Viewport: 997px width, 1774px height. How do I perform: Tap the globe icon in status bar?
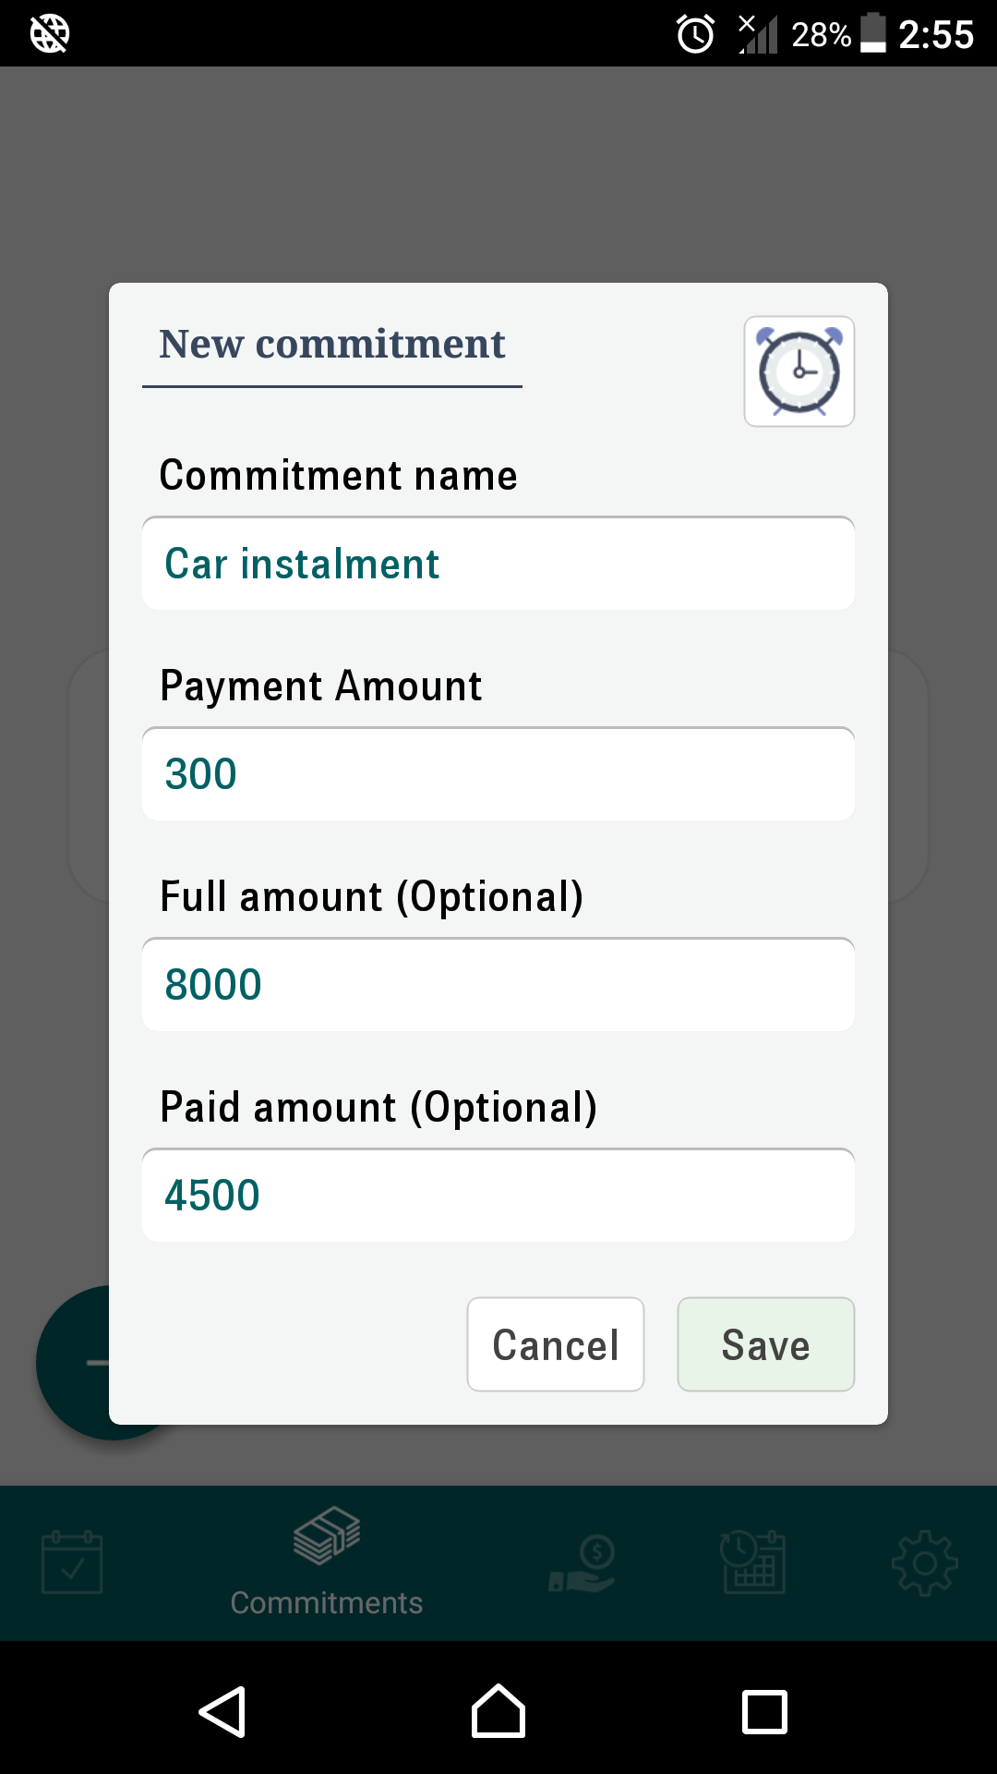pyautogui.click(x=50, y=34)
